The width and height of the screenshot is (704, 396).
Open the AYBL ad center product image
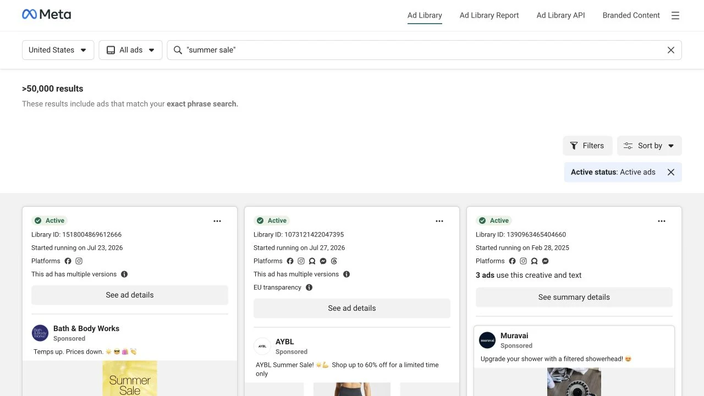pos(352,389)
